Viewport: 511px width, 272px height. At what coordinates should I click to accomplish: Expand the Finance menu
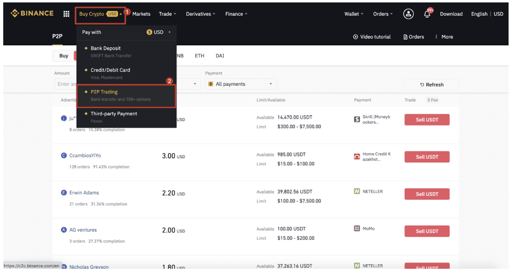coord(236,14)
